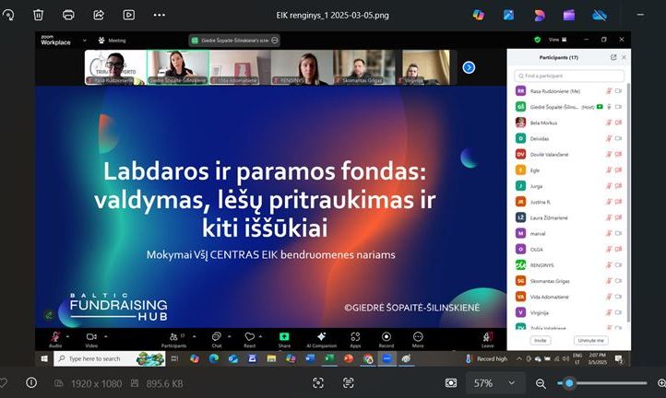The image size is (666, 398).
Task: Open the Share icon in Photos top toolbar
Action: (99, 15)
